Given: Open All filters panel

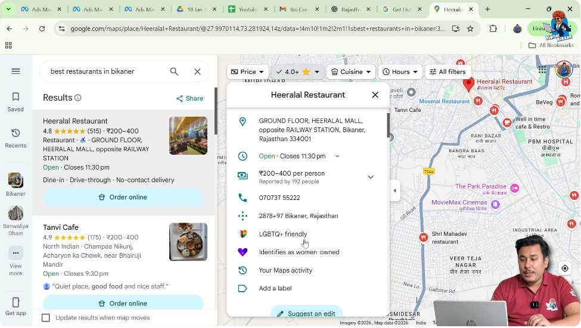Looking at the screenshot, I should [x=448, y=72].
